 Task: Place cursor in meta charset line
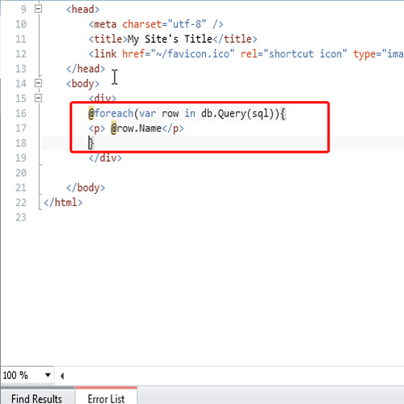pyautogui.click(x=156, y=24)
